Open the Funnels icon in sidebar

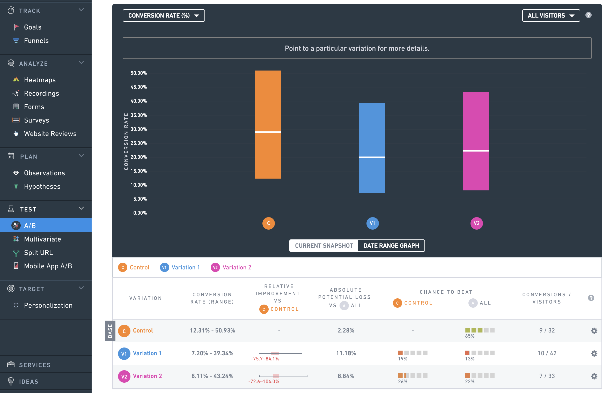[x=16, y=41]
